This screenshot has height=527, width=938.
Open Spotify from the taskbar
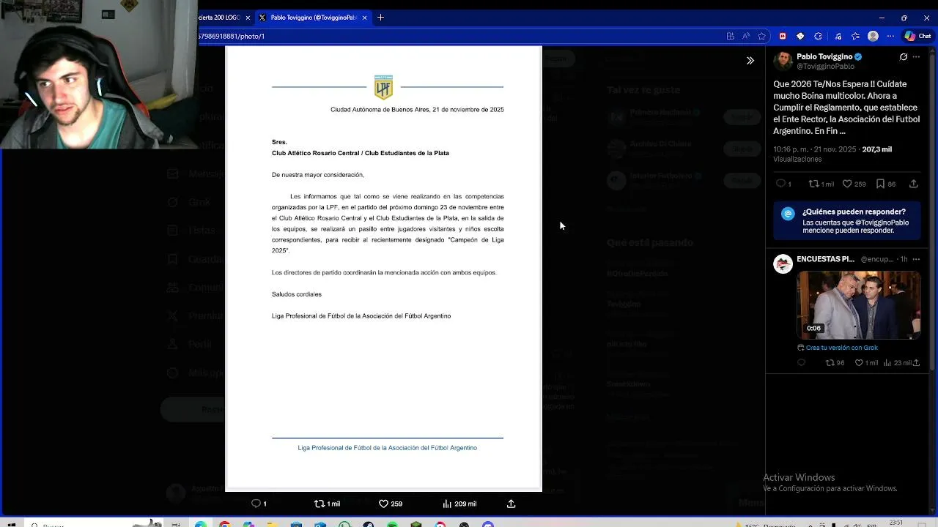[x=392, y=524]
